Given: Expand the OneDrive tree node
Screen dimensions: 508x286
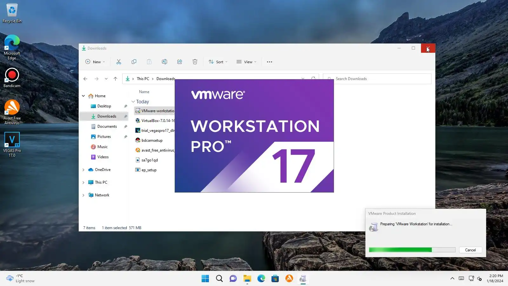Looking at the screenshot, I should point(84,170).
